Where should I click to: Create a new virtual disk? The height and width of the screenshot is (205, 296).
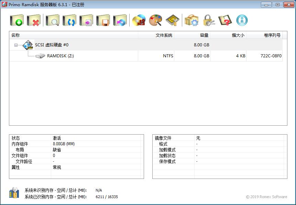pyautogui.click(x=16, y=20)
